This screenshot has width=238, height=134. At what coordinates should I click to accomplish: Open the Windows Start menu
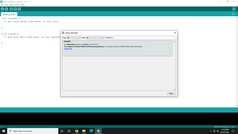point(3,131)
